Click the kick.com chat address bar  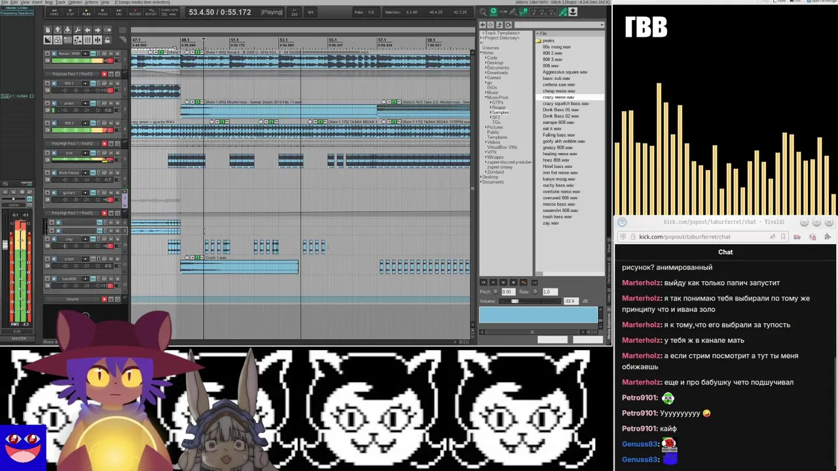point(704,237)
